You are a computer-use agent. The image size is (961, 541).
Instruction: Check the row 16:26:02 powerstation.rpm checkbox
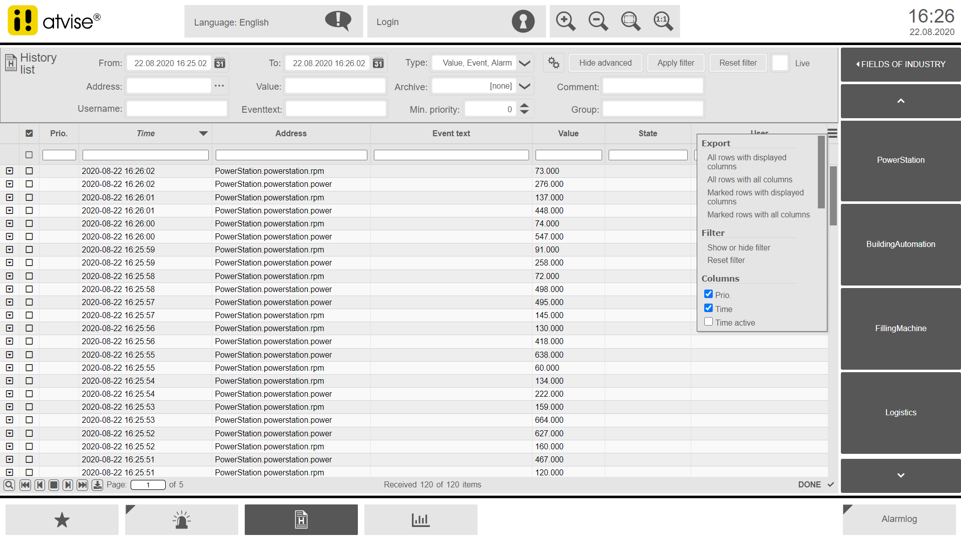pos(29,171)
